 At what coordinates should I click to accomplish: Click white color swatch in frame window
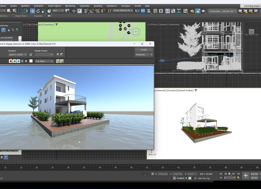[31, 61]
